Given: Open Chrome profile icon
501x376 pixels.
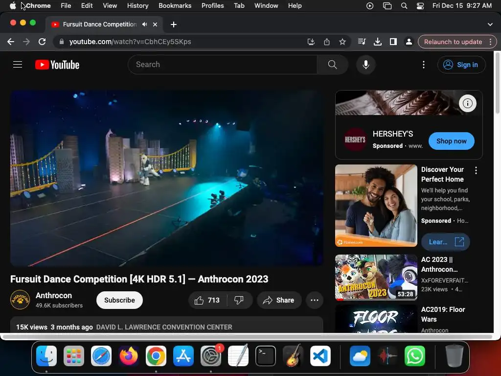Looking at the screenshot, I should pyautogui.click(x=409, y=42).
